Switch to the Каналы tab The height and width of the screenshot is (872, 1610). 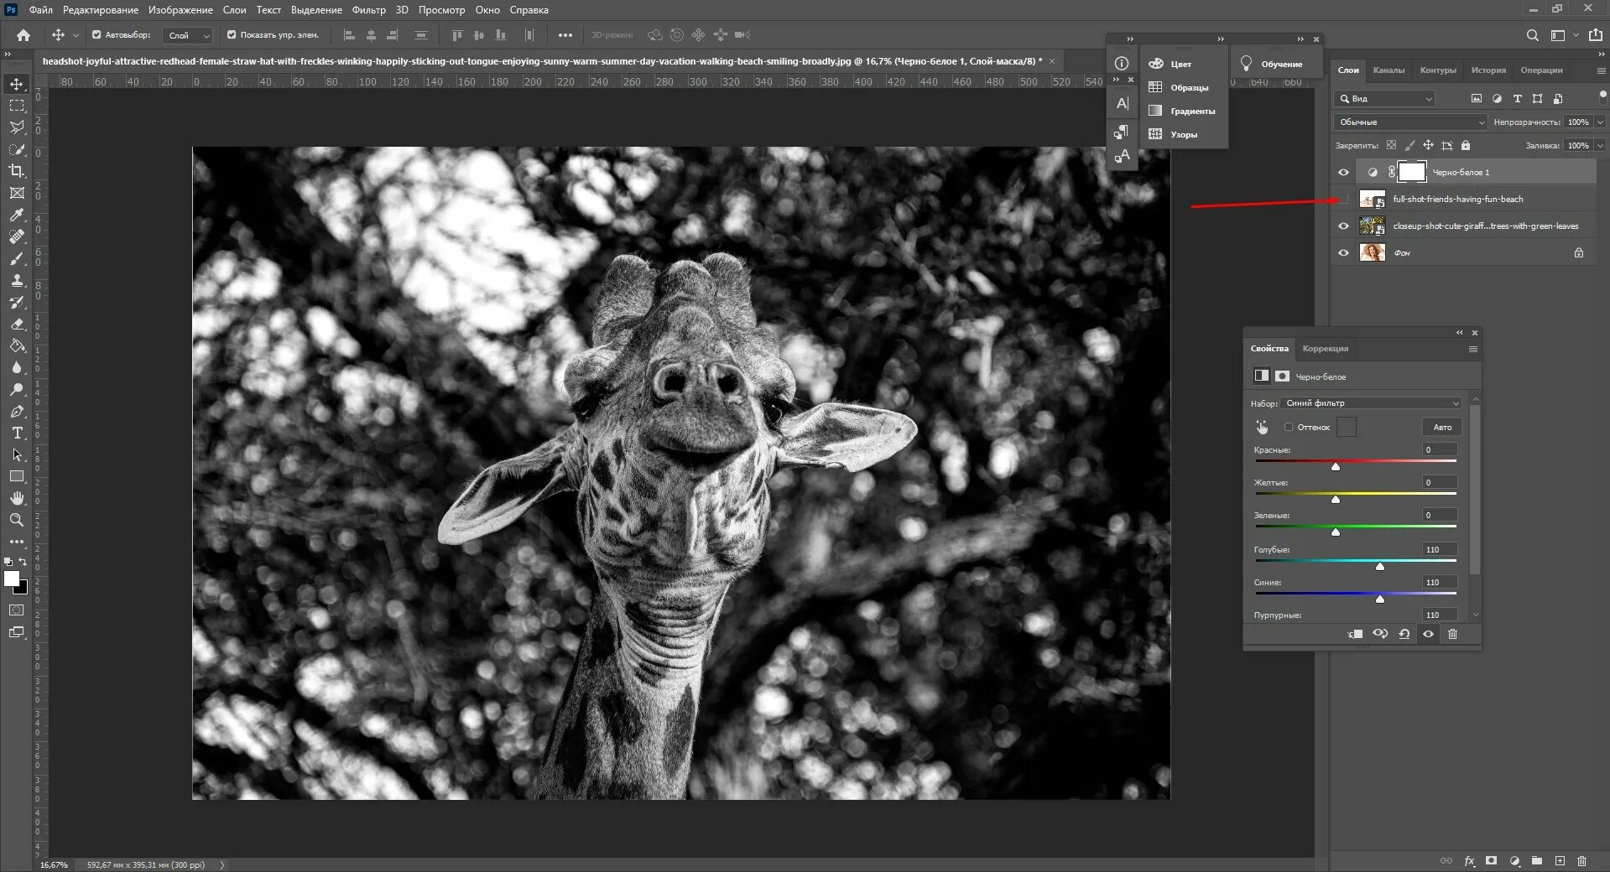1389,70
